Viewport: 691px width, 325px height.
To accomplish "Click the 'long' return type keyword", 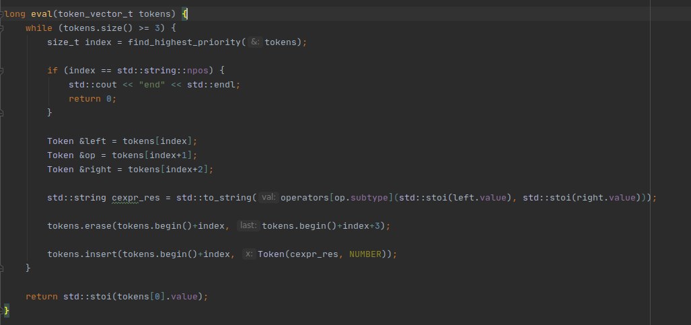I will pyautogui.click(x=15, y=14).
